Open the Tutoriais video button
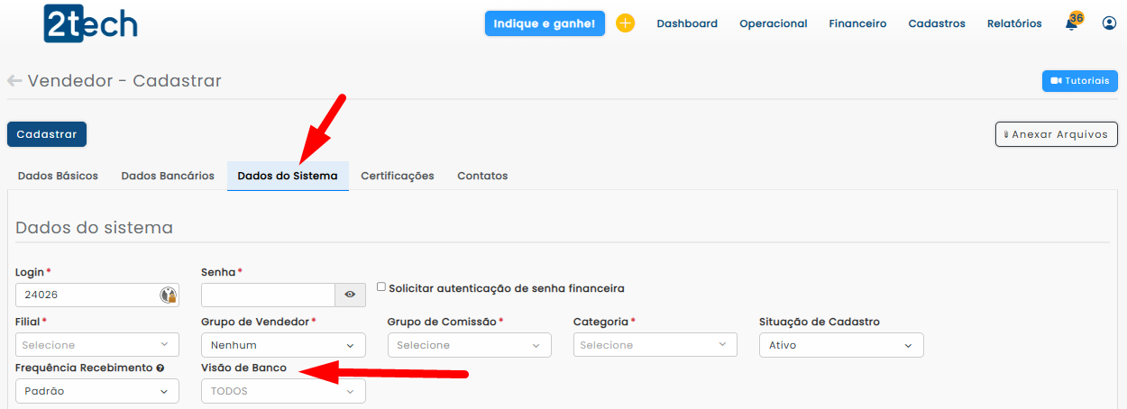This screenshot has width=1127, height=409. (x=1079, y=81)
